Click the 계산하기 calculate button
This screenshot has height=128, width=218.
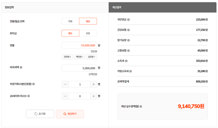(x=70, y=114)
